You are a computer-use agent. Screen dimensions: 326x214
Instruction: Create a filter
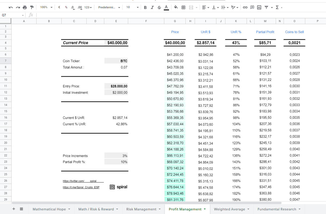tap(267, 7)
